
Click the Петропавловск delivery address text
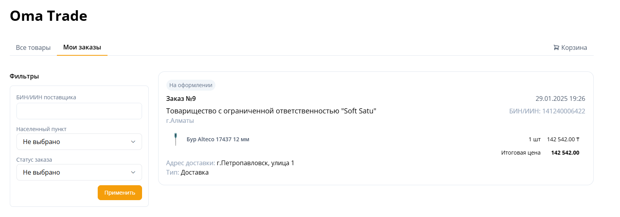(255, 163)
